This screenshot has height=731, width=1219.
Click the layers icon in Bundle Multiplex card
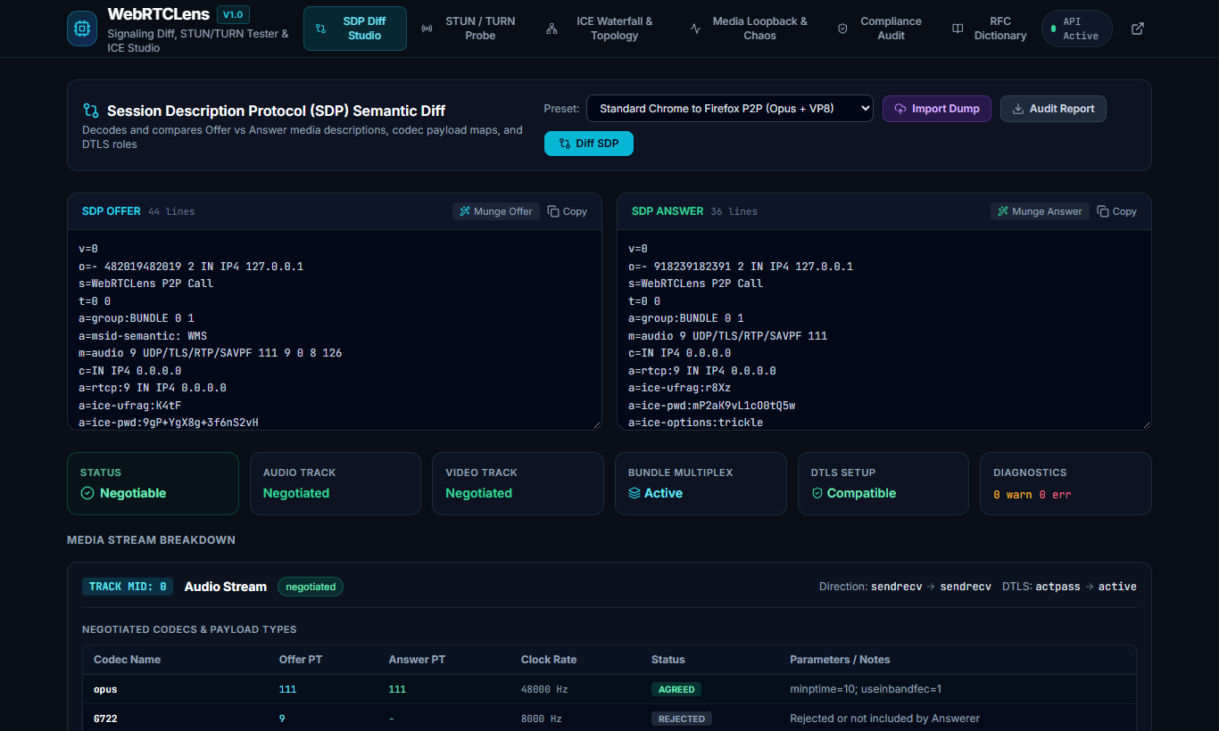(634, 493)
